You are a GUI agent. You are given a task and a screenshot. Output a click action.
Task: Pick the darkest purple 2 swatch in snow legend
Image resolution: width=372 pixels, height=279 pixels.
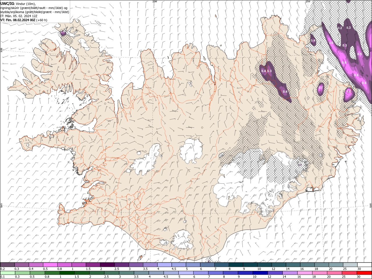[x=107, y=265]
